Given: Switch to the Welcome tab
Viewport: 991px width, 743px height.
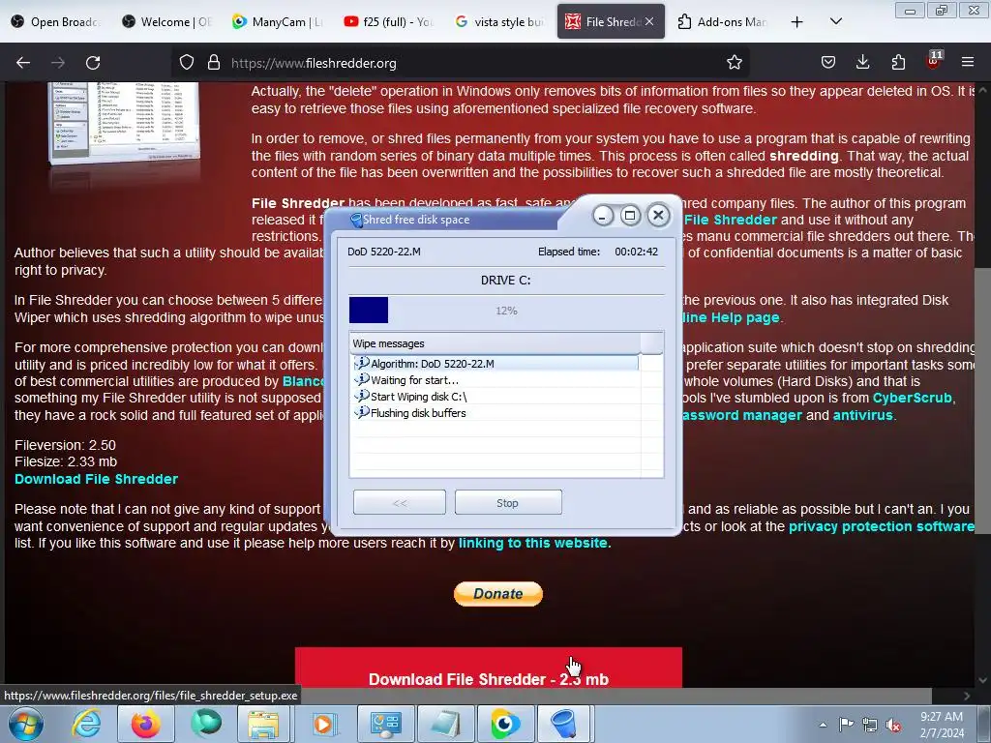Looking at the screenshot, I should tap(166, 21).
